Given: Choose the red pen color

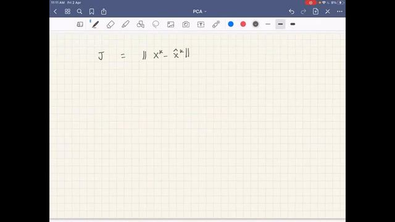Looking at the screenshot, I should [x=243, y=24].
